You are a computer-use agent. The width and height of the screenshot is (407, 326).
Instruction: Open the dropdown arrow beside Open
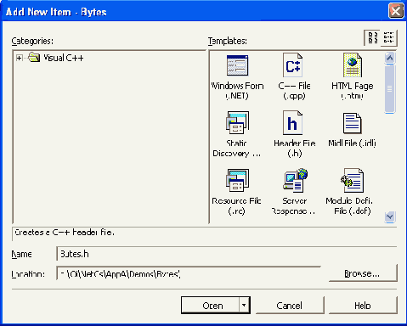244,305
